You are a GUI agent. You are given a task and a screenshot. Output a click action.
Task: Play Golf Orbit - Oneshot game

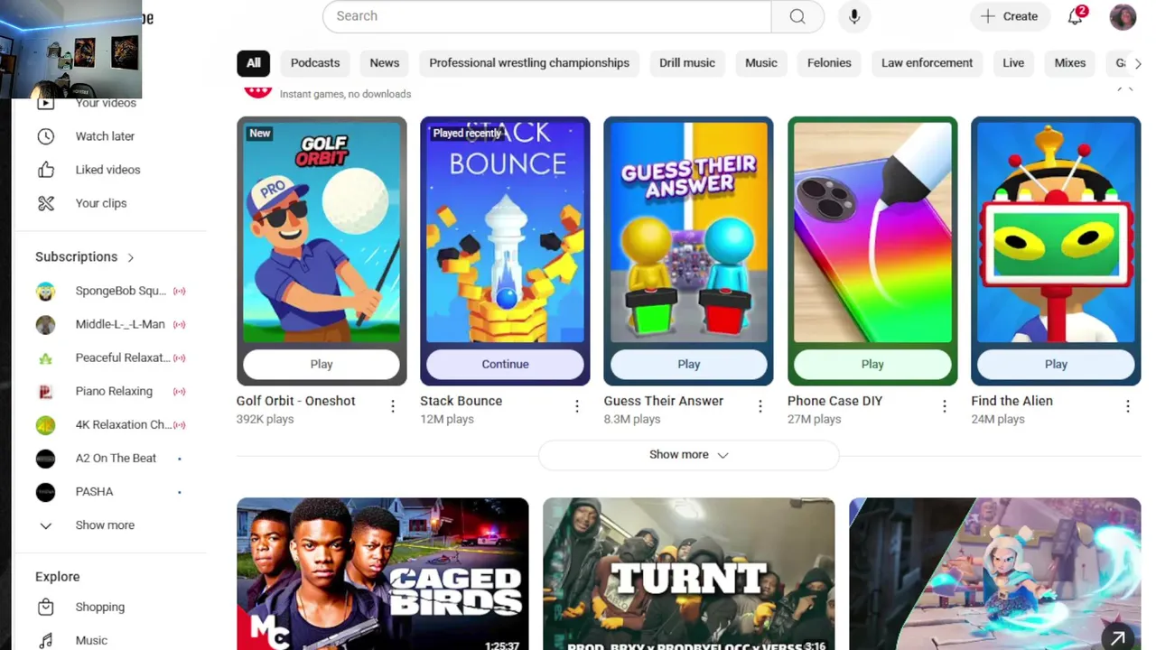click(x=322, y=365)
